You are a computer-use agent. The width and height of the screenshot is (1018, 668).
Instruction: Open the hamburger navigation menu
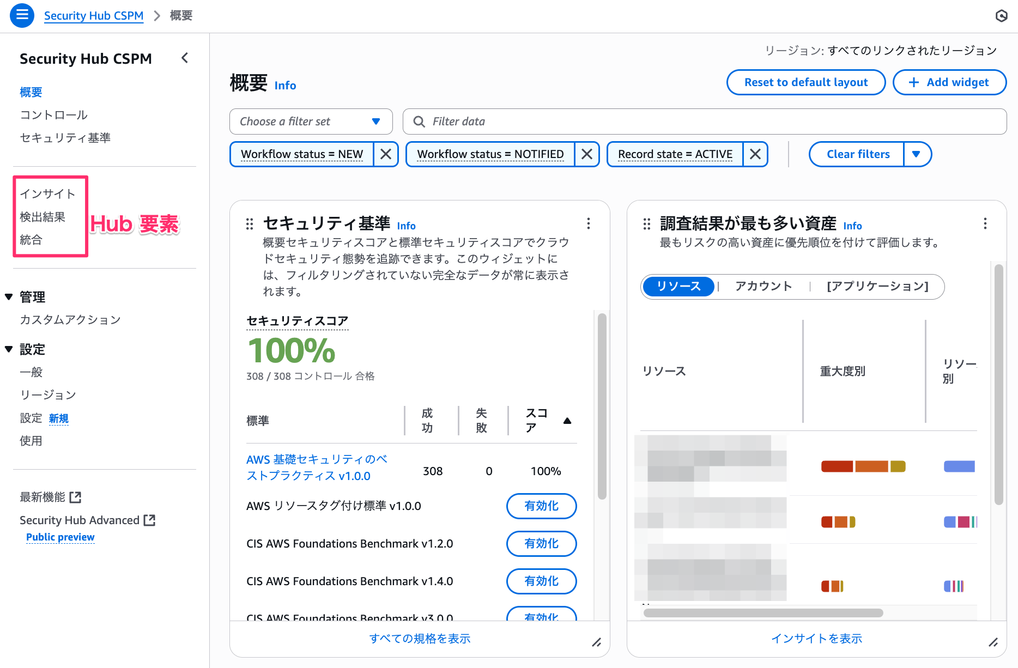tap(22, 15)
